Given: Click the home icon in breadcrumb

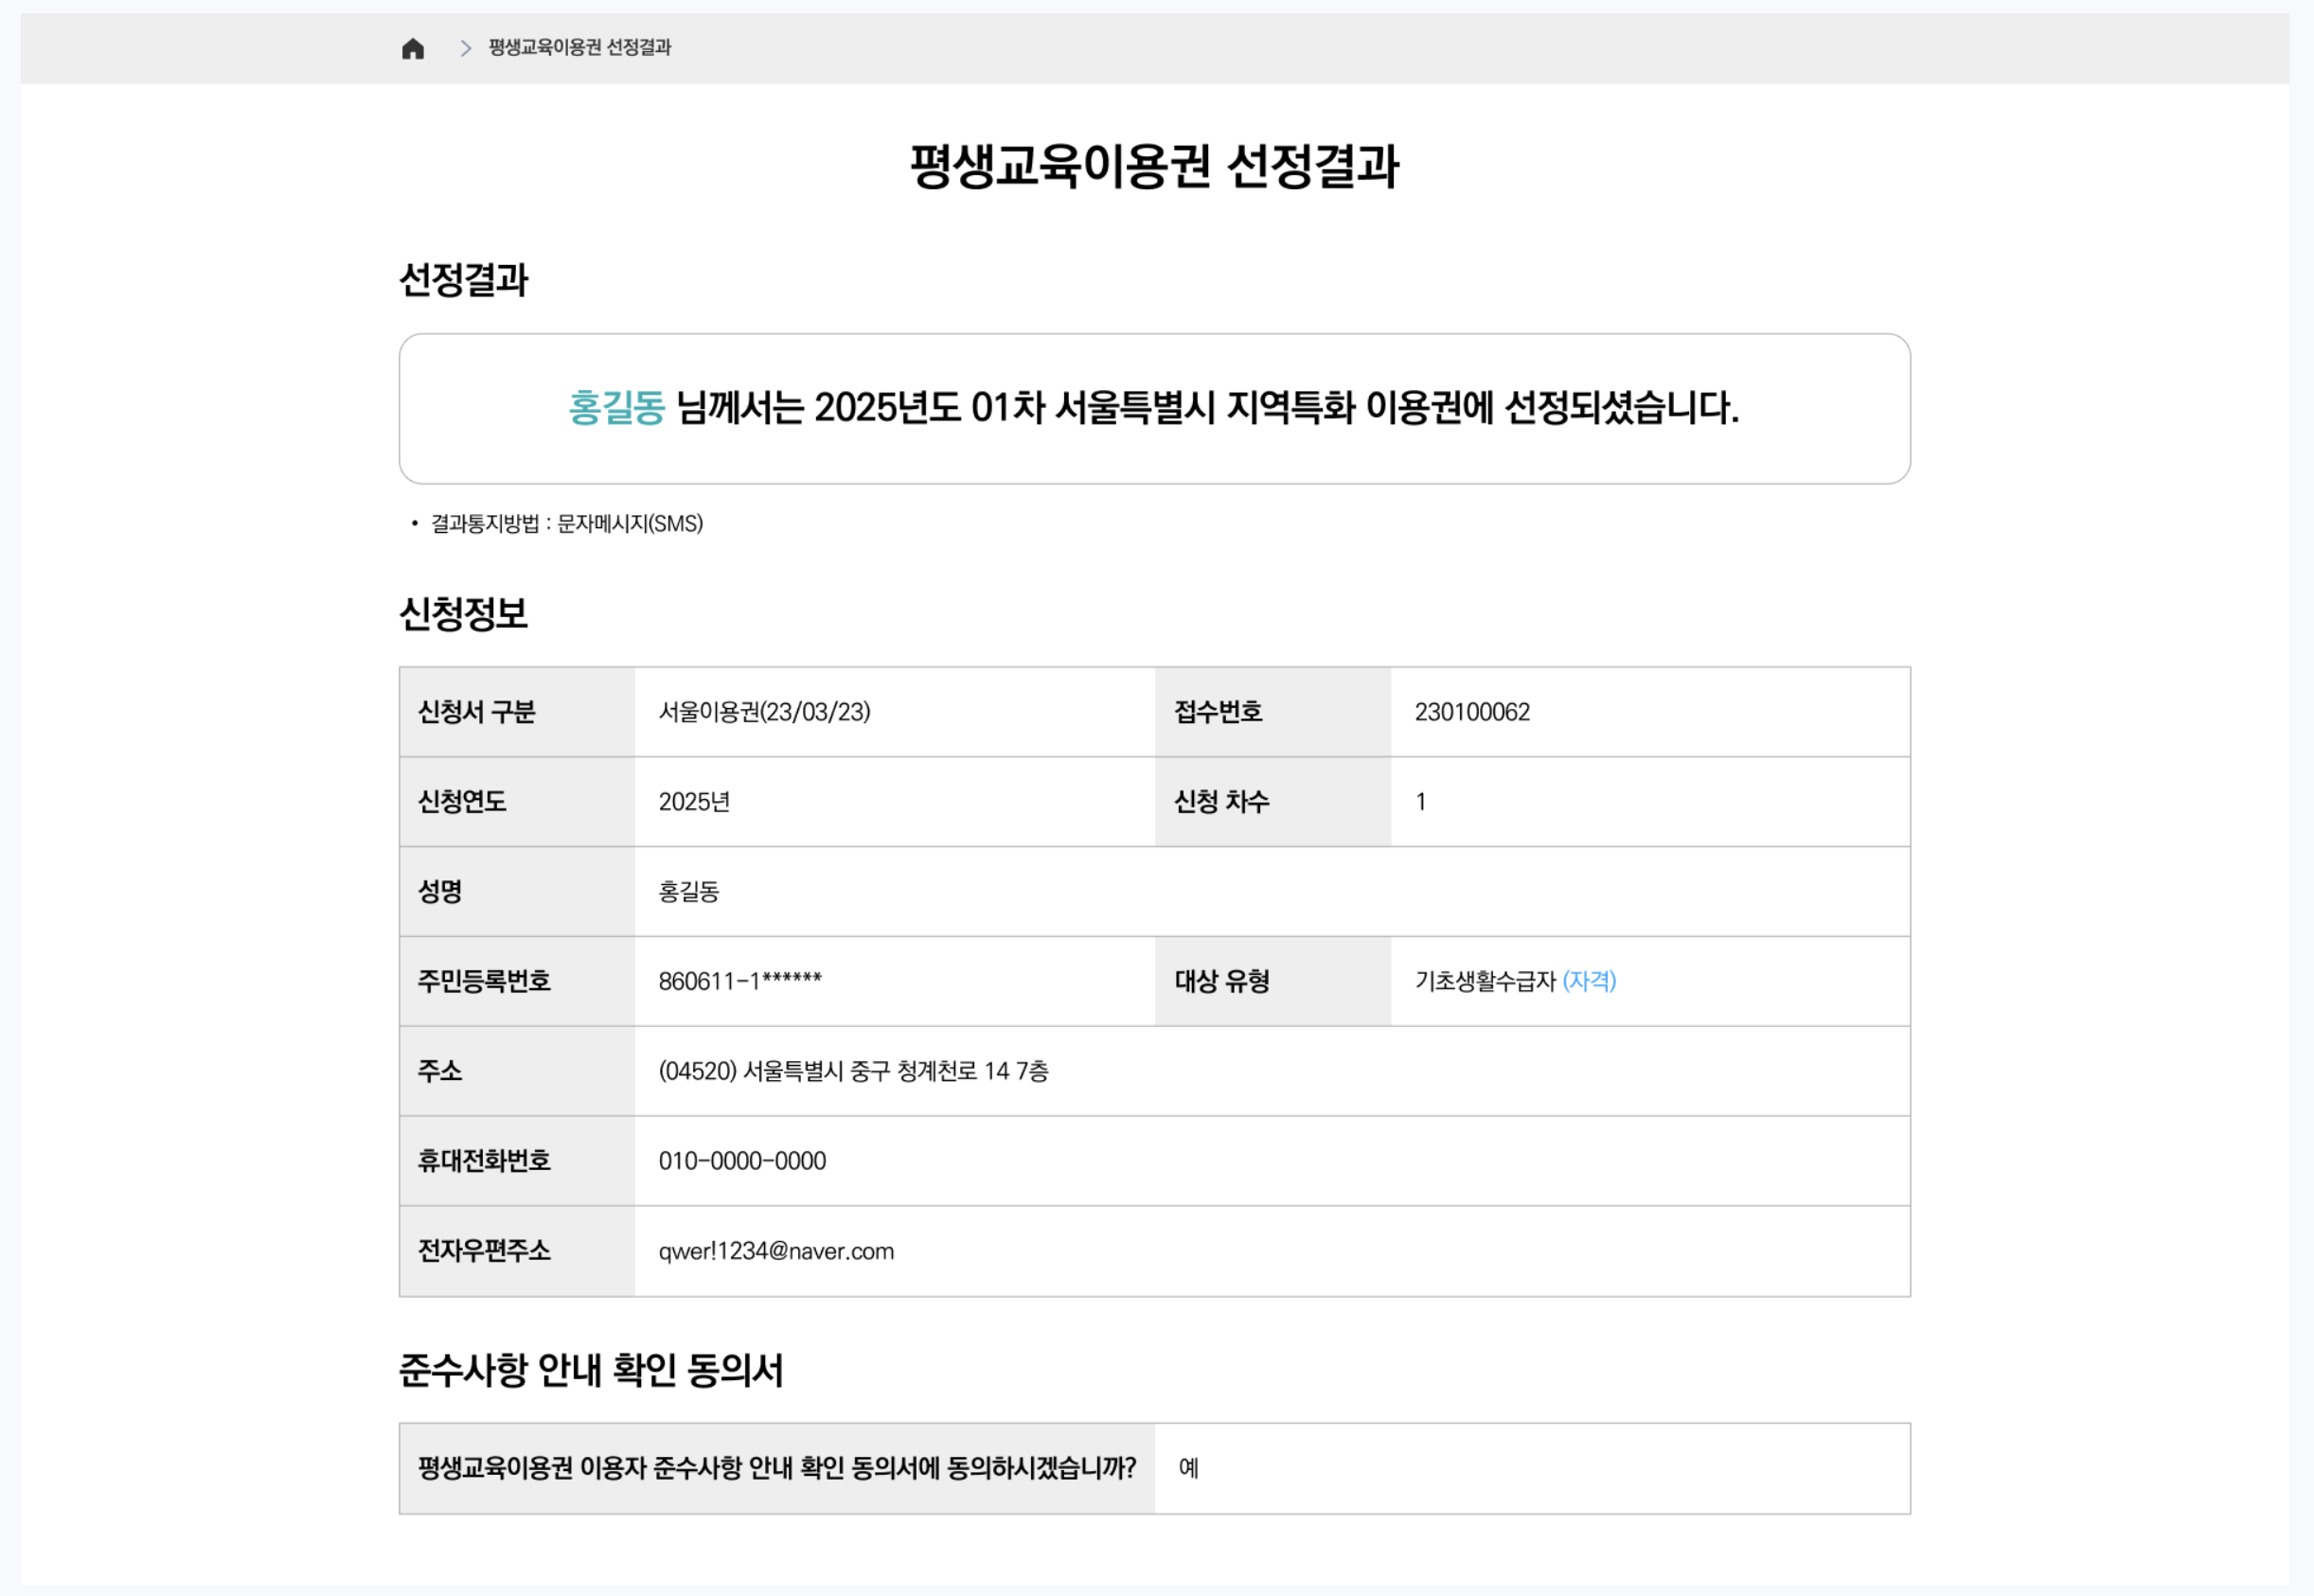Looking at the screenshot, I should pos(413,48).
